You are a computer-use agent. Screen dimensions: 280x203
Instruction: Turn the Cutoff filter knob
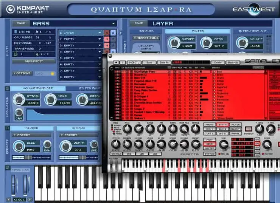174,43
